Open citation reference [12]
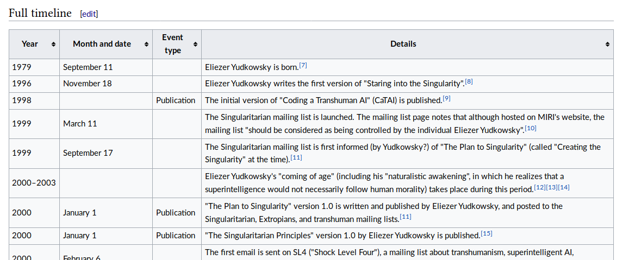The height and width of the screenshot is (260, 622). pos(539,187)
